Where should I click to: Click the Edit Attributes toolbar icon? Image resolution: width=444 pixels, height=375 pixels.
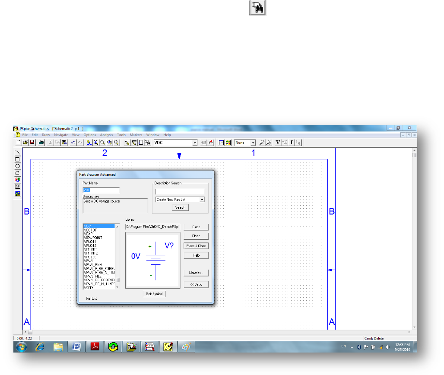pos(203,143)
